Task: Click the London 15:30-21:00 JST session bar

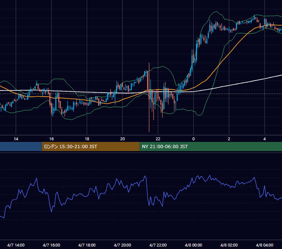Action: click(x=90, y=146)
